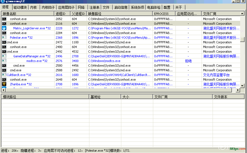The image size is (247, 153).
Task: Click icon of conhost.exe PID 2648
Action: [4, 80]
